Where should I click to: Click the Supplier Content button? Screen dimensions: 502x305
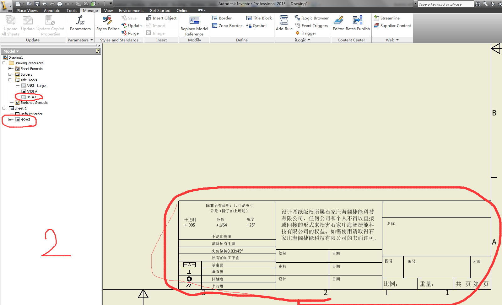[x=392, y=26]
